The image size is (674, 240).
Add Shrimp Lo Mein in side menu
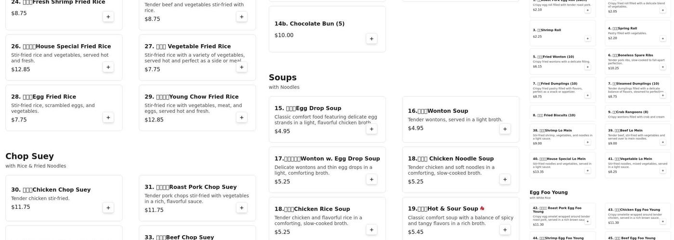587,142
